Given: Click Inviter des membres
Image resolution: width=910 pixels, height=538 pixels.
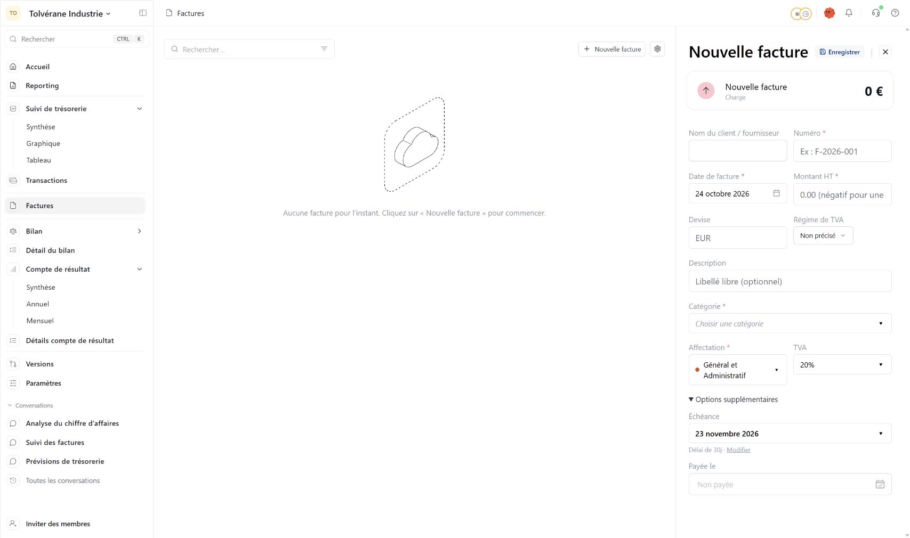Looking at the screenshot, I should pos(58,524).
